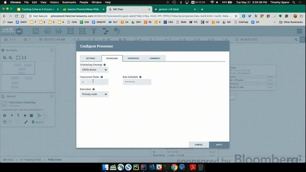Open Finder from the Dock

click(x=105, y=167)
